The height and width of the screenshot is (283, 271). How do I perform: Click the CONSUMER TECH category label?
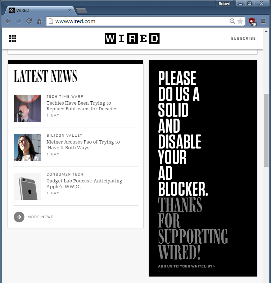tap(65, 174)
